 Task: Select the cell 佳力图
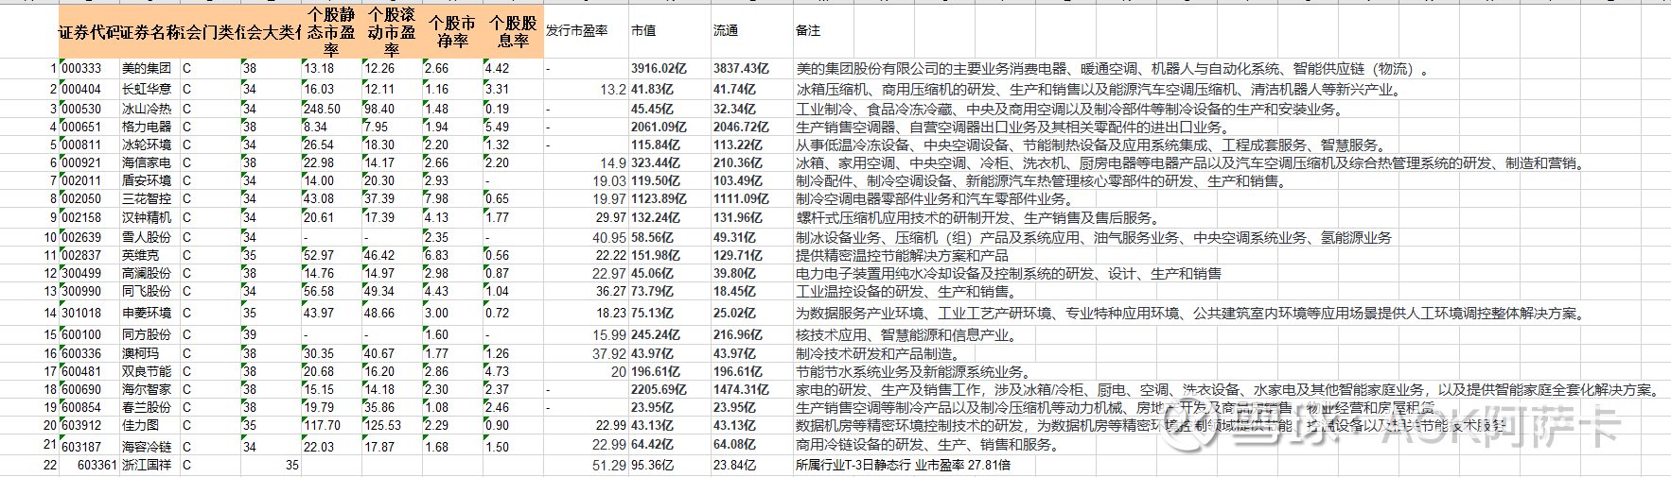point(141,425)
